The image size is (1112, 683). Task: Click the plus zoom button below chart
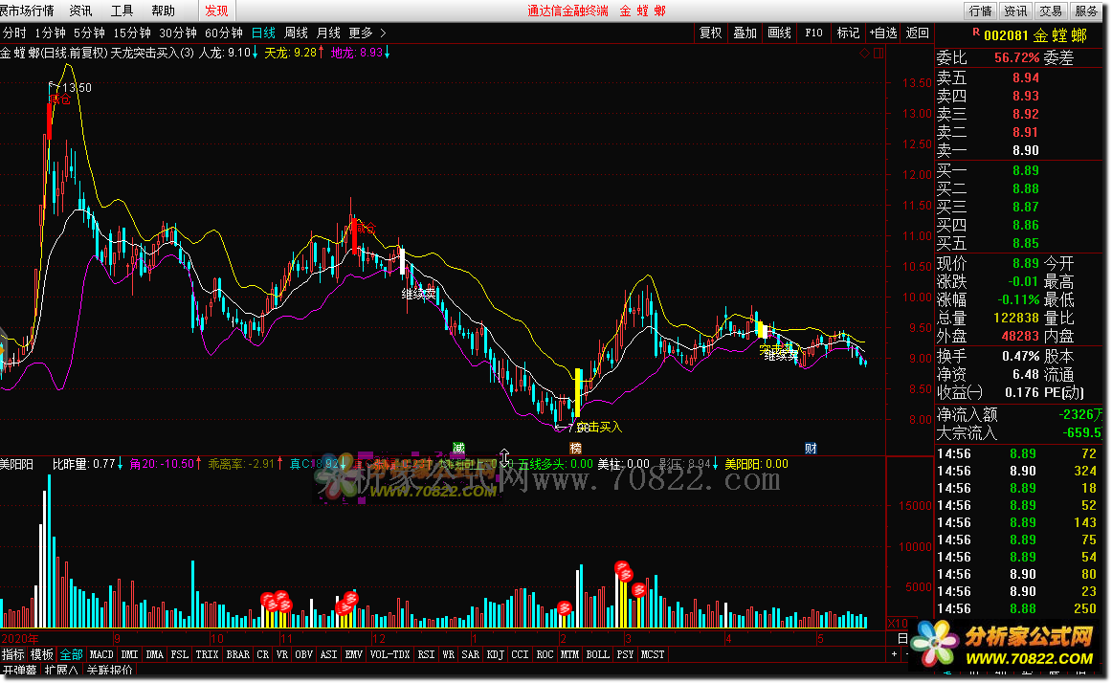894,654
